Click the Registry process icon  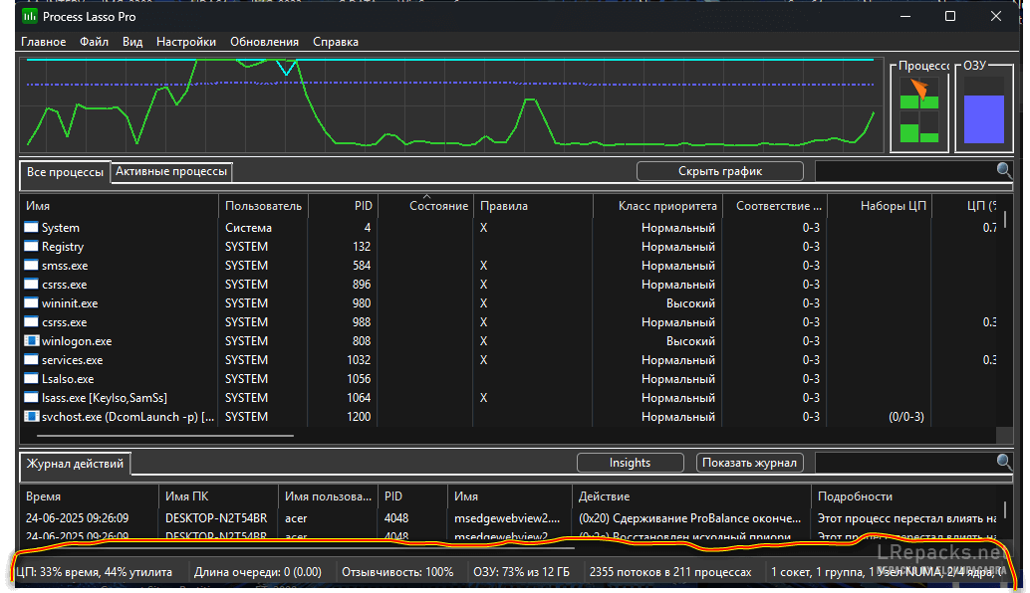[x=32, y=247]
